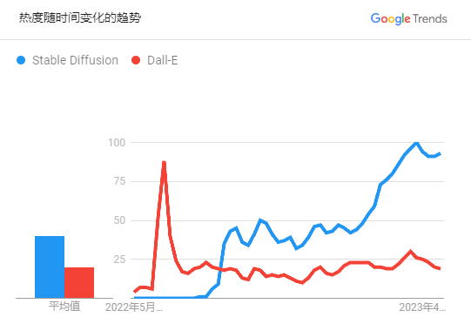The height and width of the screenshot is (324, 471).
Task: Click the 25 y-axis label
Action: tap(119, 259)
